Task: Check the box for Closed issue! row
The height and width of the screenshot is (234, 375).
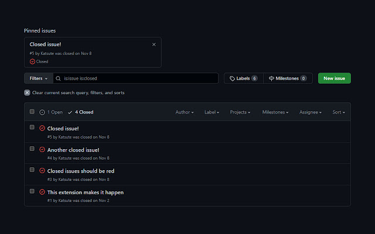Action: (32, 128)
